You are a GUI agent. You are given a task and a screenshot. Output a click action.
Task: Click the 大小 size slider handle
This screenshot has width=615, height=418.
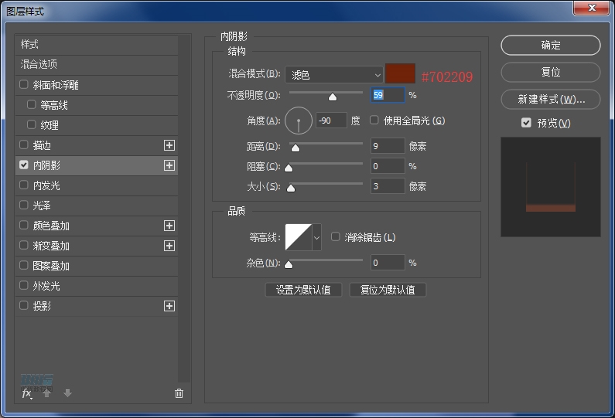[x=291, y=188]
